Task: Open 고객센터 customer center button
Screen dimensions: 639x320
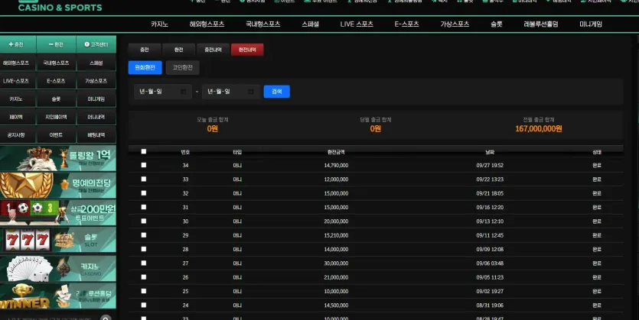Action: (96, 44)
